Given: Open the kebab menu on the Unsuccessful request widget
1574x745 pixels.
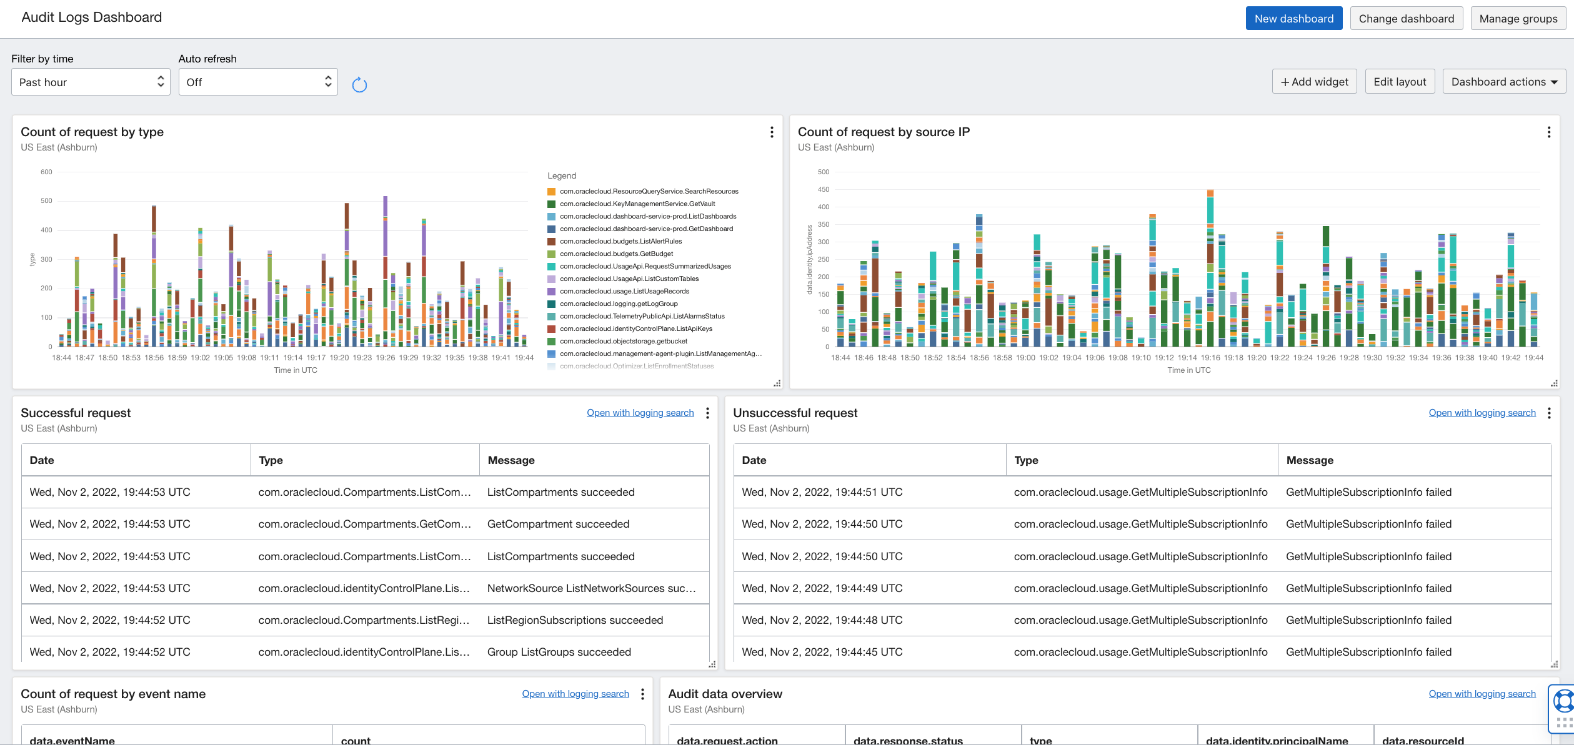Looking at the screenshot, I should (x=1549, y=413).
